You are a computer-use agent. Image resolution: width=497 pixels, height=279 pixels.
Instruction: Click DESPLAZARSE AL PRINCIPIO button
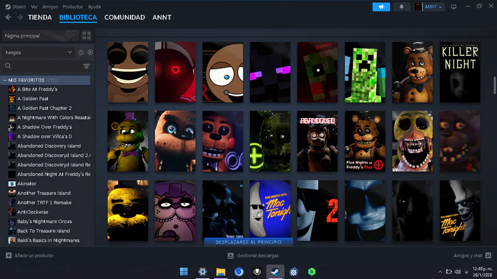tap(248, 242)
